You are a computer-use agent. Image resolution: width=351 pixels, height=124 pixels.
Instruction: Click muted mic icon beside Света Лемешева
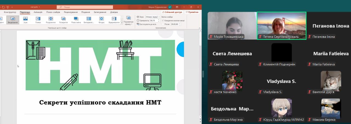click(211, 64)
